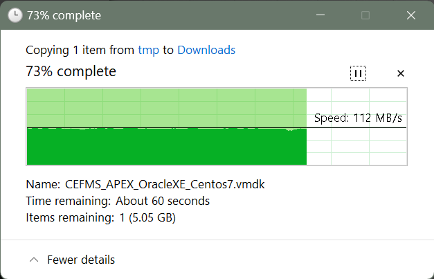Cancel the copy with the small X
The height and width of the screenshot is (279, 434).
click(x=401, y=73)
